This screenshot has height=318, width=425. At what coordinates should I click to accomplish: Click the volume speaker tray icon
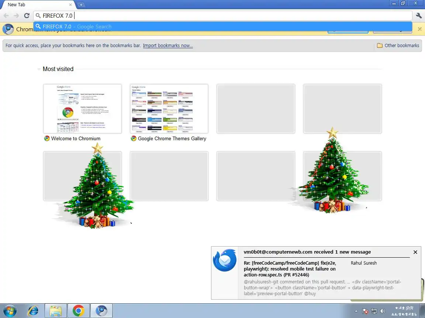click(383, 311)
